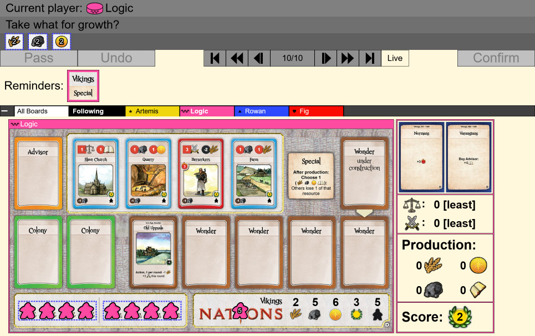Click the military crossed swords icon
Screen dimensions: 535x336
[x=412, y=223]
